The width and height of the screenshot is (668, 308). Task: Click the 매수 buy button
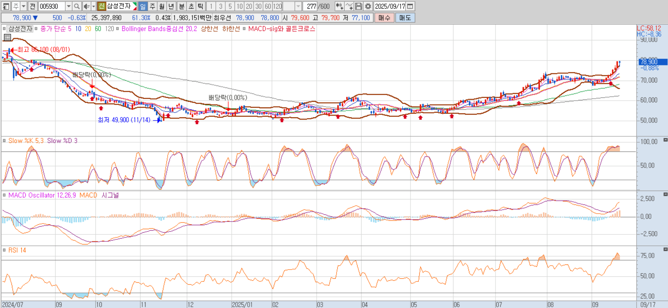pyautogui.click(x=384, y=18)
